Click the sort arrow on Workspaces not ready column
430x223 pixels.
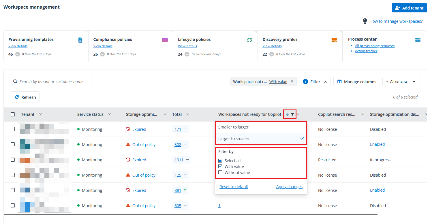click(x=287, y=114)
